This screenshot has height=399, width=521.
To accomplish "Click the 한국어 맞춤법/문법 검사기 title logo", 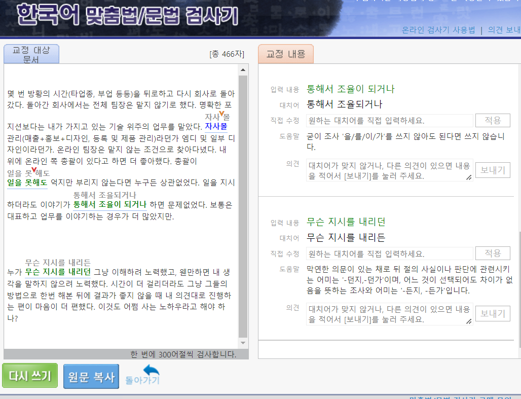I will click(x=128, y=15).
